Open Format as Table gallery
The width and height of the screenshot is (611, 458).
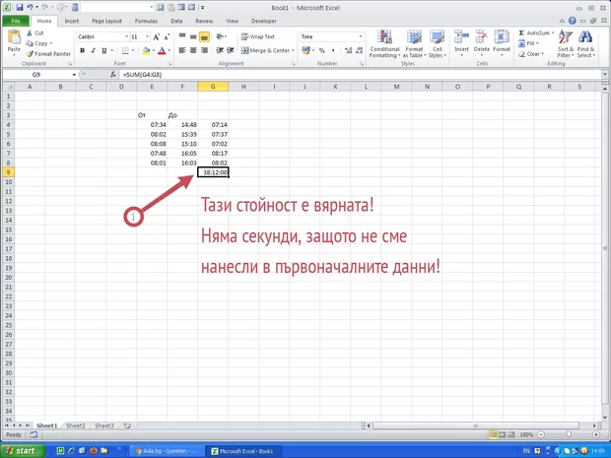(414, 43)
